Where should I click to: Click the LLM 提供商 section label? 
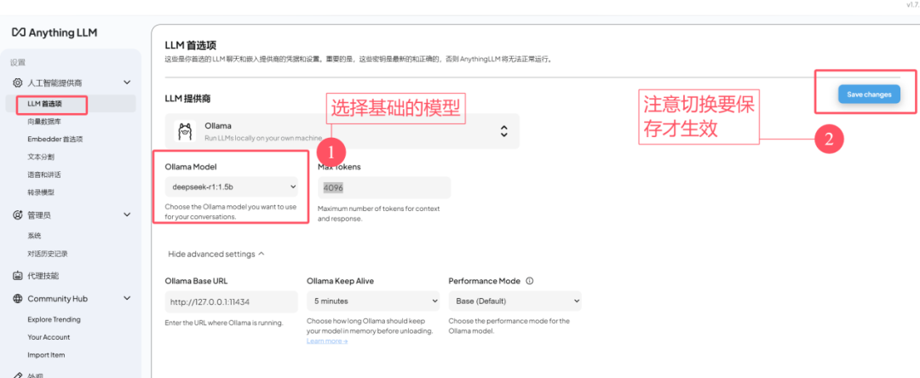[186, 98]
